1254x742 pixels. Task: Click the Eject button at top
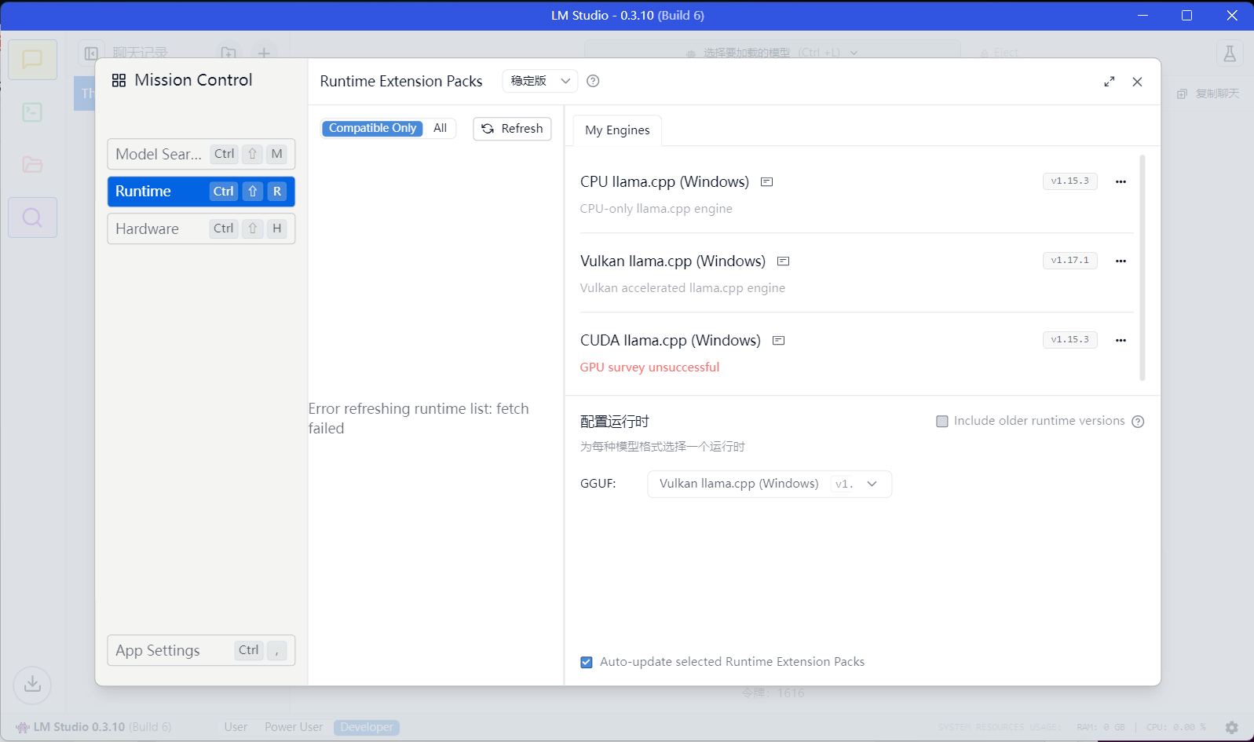pyautogui.click(x=999, y=53)
